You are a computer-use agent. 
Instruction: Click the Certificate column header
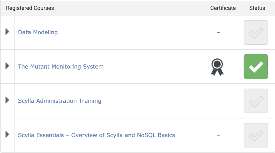tap(223, 8)
